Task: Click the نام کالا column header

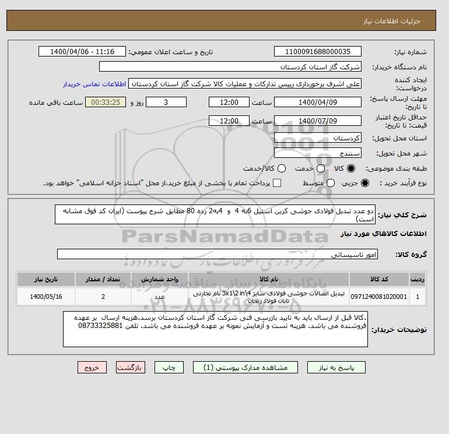Action: (269, 279)
